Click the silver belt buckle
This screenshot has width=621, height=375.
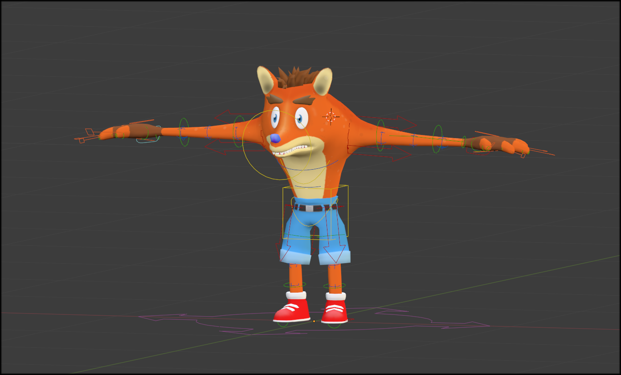(x=309, y=208)
